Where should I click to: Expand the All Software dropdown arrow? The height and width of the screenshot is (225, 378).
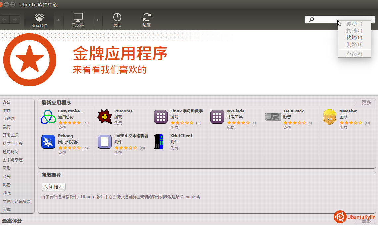coord(59,20)
